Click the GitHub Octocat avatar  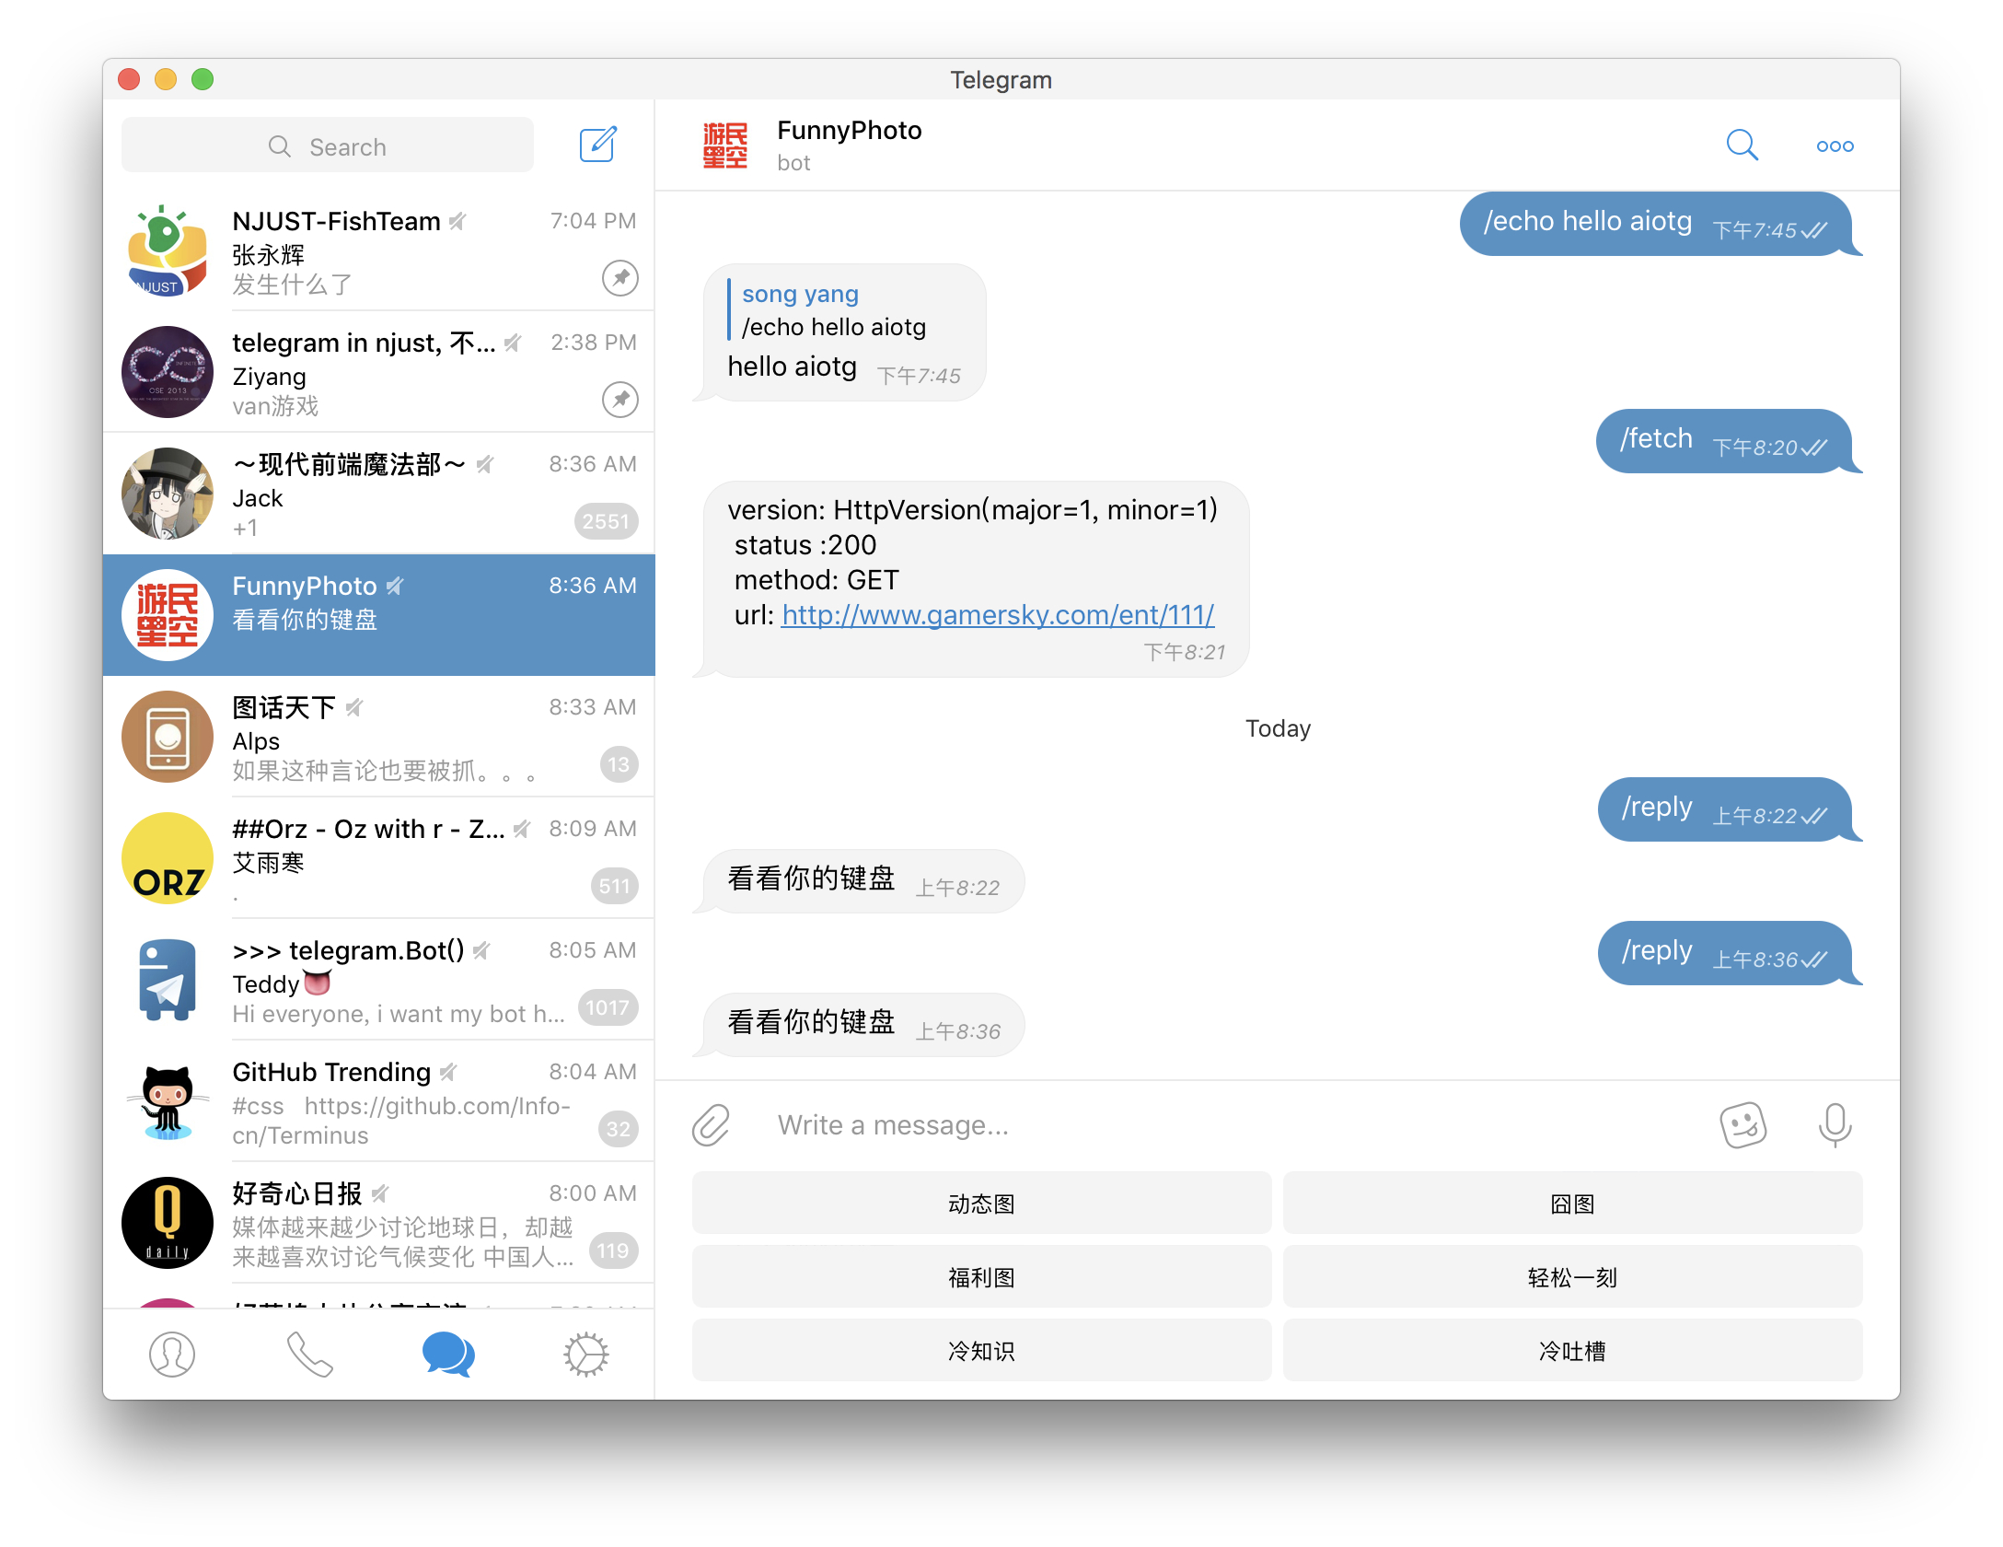[x=168, y=1101]
